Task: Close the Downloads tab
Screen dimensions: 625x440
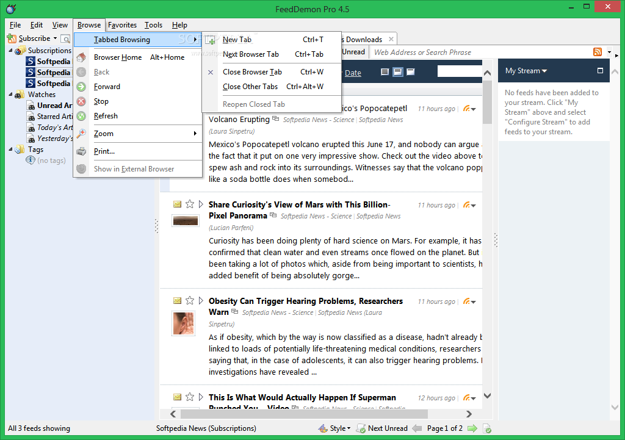Action: point(391,39)
